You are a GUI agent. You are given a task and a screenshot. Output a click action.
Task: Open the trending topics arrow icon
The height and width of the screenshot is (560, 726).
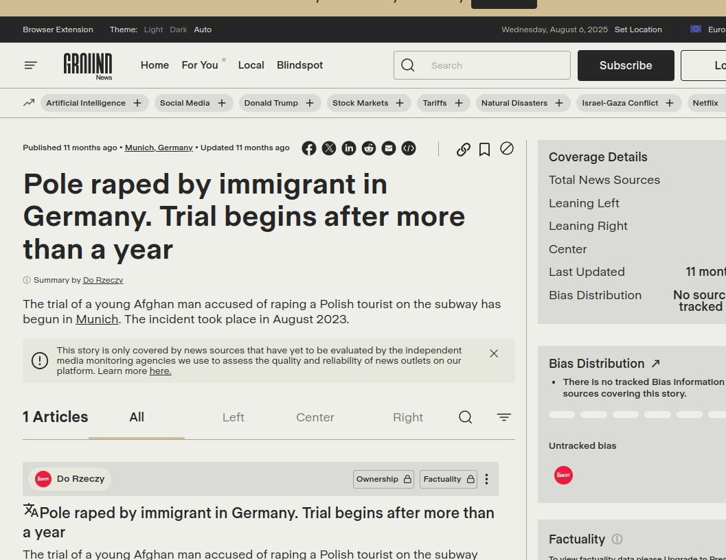[29, 103]
